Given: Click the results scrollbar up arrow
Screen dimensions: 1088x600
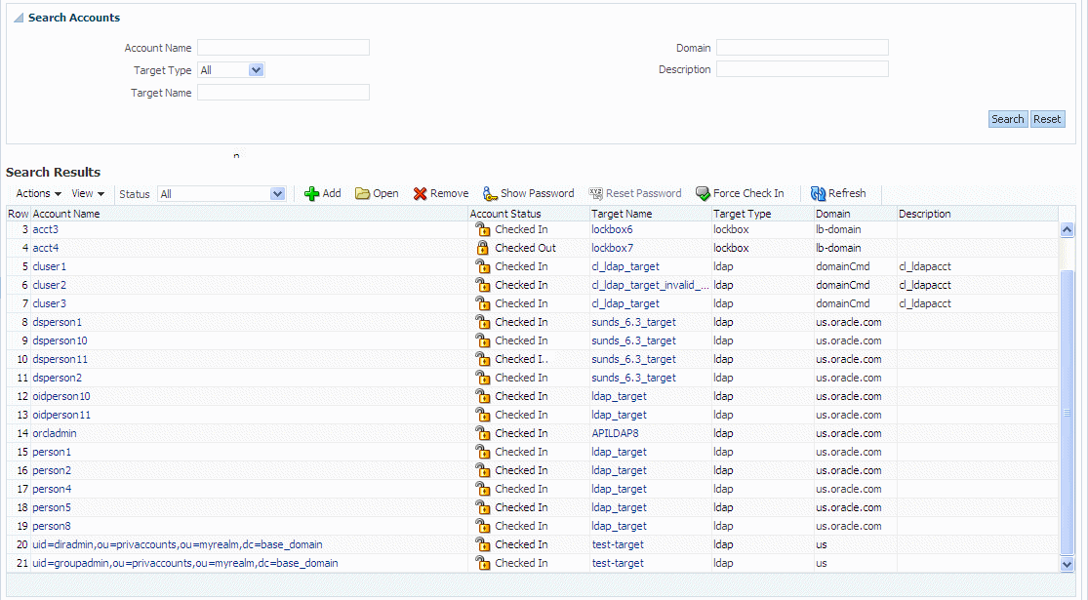Looking at the screenshot, I should pyautogui.click(x=1068, y=229).
